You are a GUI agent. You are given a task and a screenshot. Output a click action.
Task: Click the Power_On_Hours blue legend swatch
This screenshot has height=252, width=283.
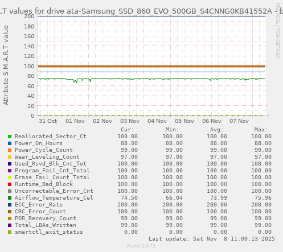[10, 143]
